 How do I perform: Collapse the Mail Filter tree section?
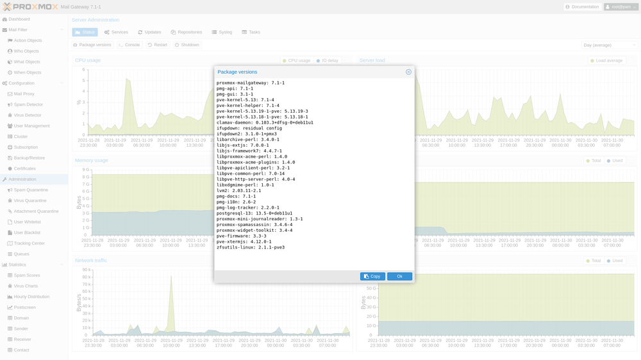tap(62, 29)
